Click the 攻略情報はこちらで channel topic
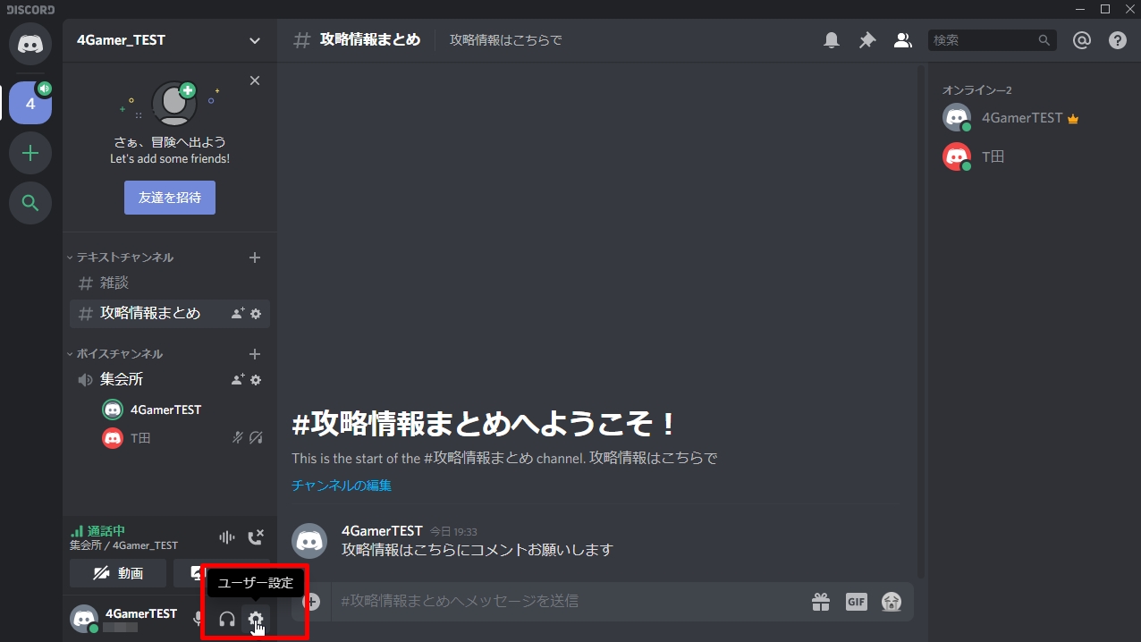This screenshot has width=1141, height=642. coord(506,40)
